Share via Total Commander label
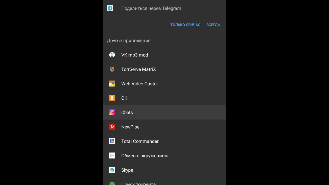Image resolution: width=329 pixels, height=185 pixels. 140,141
